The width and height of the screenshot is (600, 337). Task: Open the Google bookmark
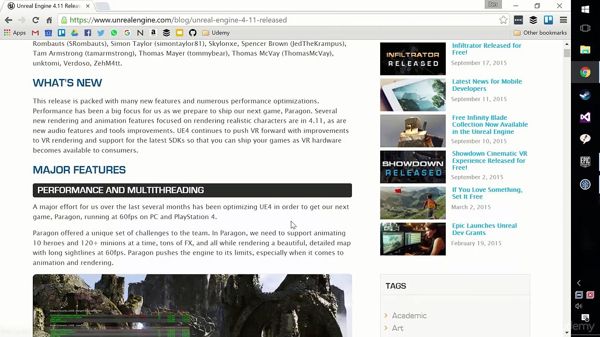[127, 33]
